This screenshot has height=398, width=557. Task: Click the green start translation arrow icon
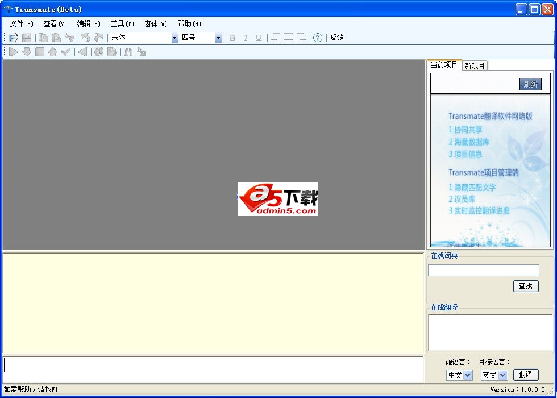[13, 52]
